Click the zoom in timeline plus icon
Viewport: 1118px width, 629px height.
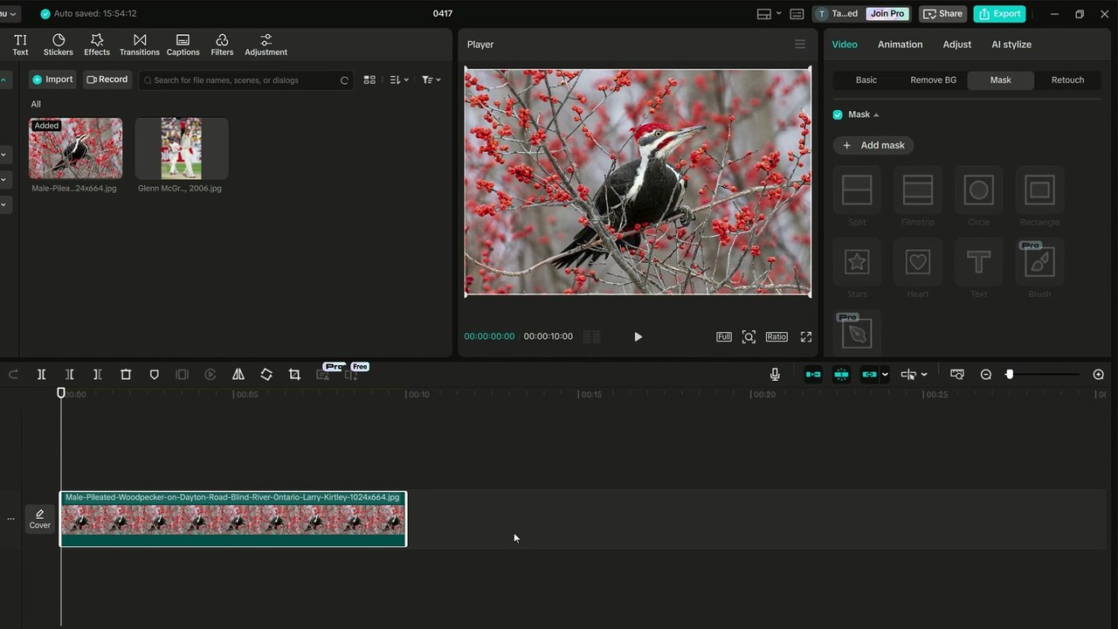1099,374
